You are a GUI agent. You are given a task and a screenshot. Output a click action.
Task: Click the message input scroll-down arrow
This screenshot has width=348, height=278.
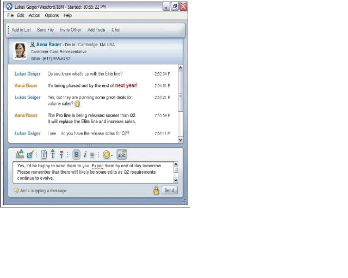point(176,180)
